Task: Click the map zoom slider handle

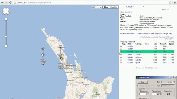Action: pyautogui.click(x=6, y=36)
